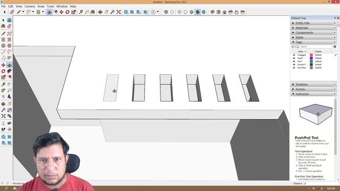340x191 pixels.
Task: Expand the Entity Info panel
Action: point(313,23)
